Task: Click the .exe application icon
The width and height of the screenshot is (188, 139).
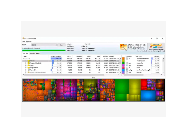Action: click(127, 65)
